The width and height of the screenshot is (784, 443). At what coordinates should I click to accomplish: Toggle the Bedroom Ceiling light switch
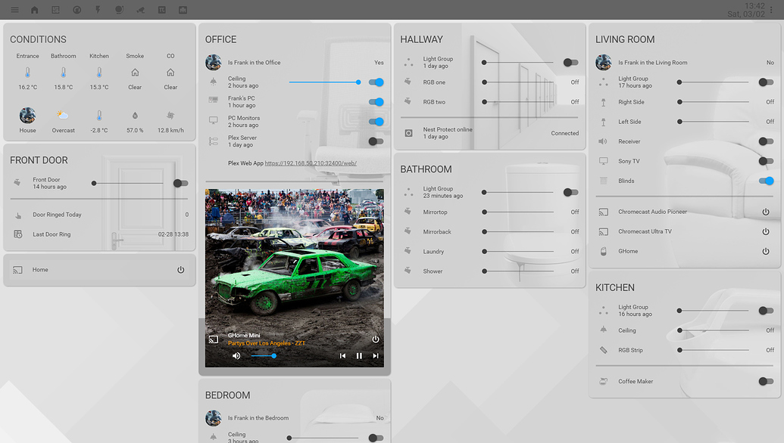click(x=376, y=438)
